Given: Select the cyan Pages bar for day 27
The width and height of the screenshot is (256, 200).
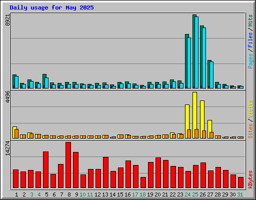Looking at the screenshot, I should tap(211, 75).
